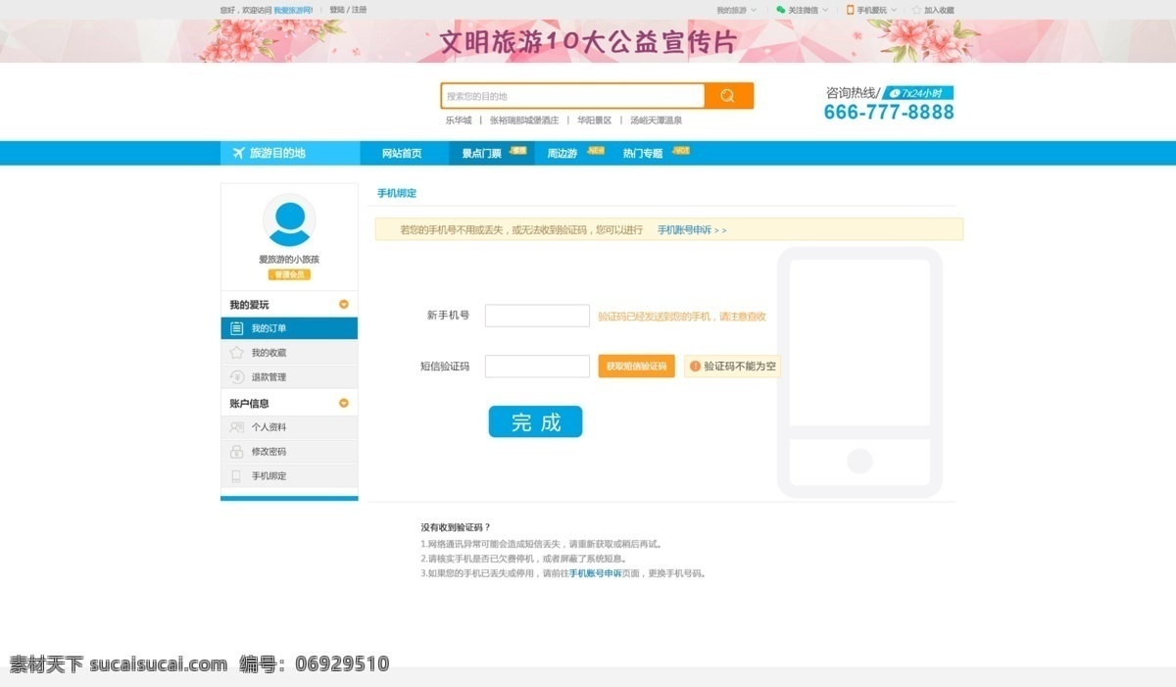The width and height of the screenshot is (1176, 687).
Task: Select 手机绑定 in the sidebar
Action: coord(289,476)
